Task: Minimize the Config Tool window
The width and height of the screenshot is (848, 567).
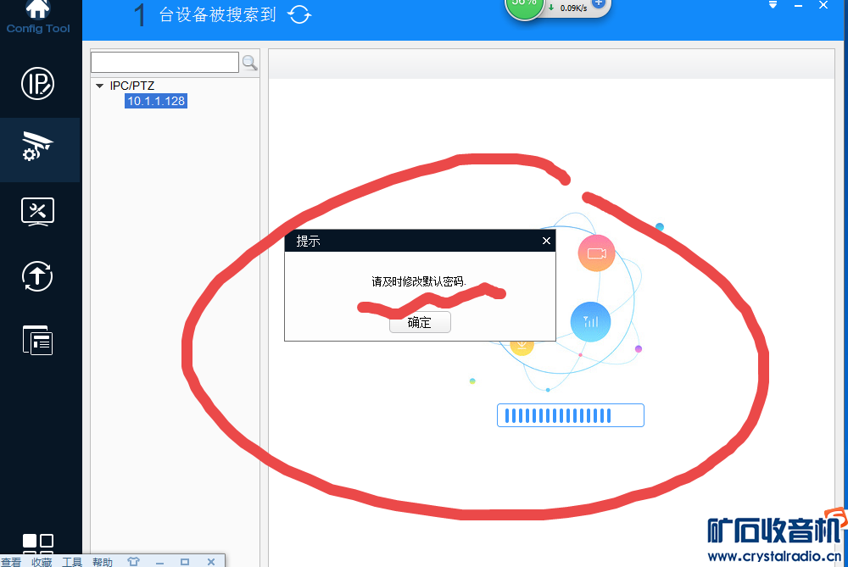Action: pyautogui.click(x=798, y=5)
